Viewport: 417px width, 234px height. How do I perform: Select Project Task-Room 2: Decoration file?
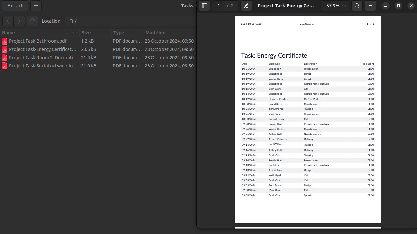pos(43,58)
